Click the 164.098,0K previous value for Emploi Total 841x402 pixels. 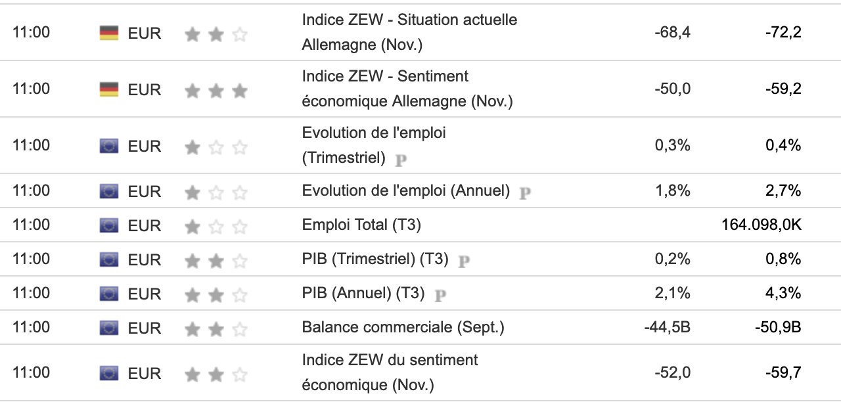click(761, 225)
